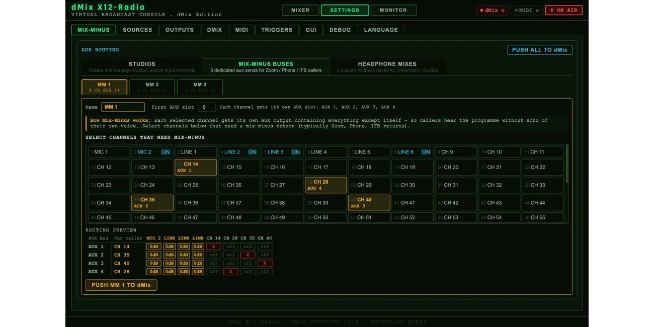654x327 pixels.
Task: Select the MIX-MINUS BUSES section
Action: click(x=266, y=66)
